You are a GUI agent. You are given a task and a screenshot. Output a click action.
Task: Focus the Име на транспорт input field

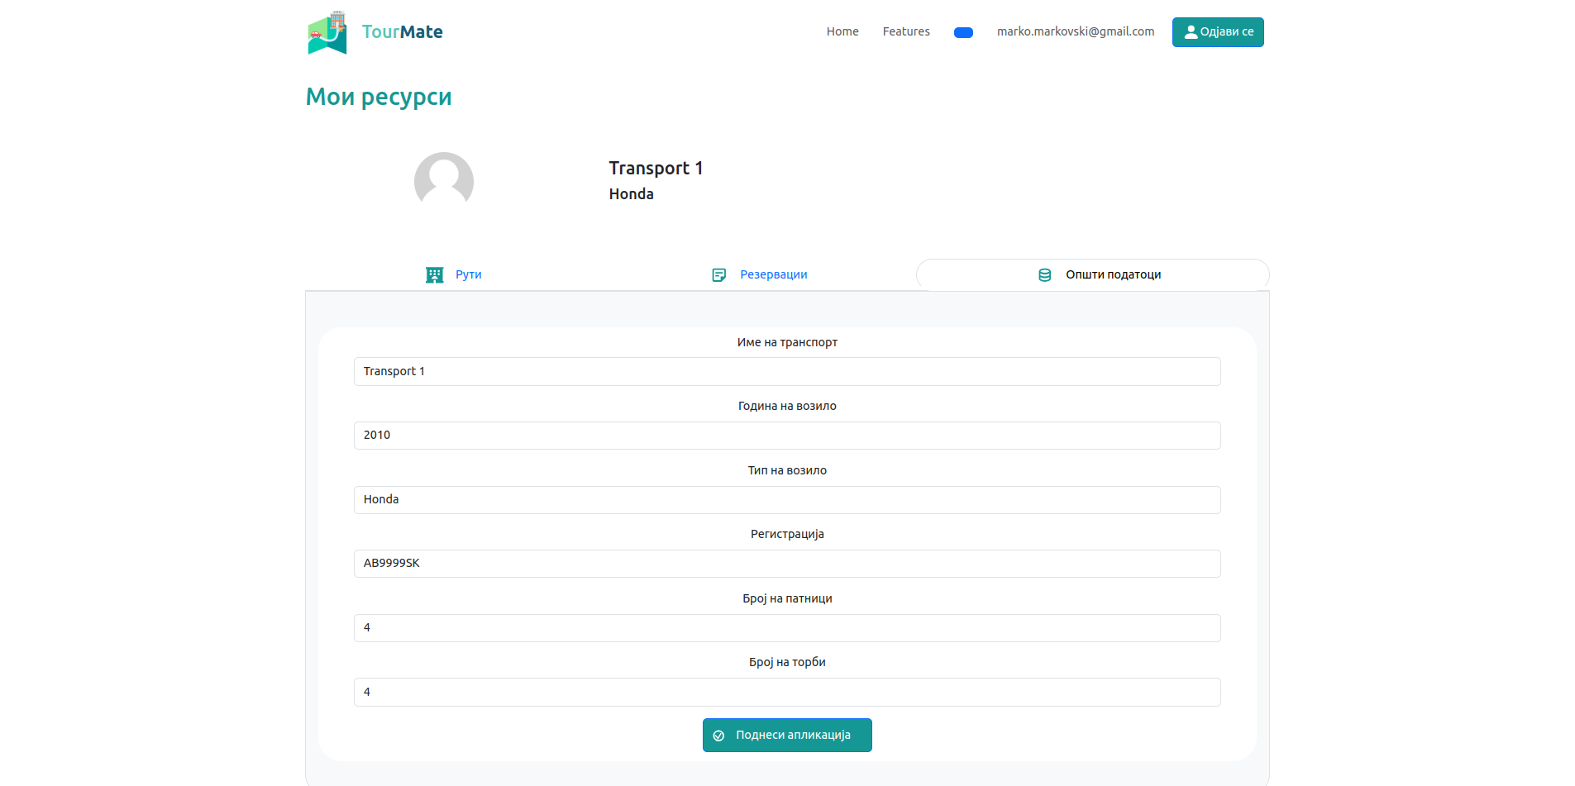tap(786, 372)
